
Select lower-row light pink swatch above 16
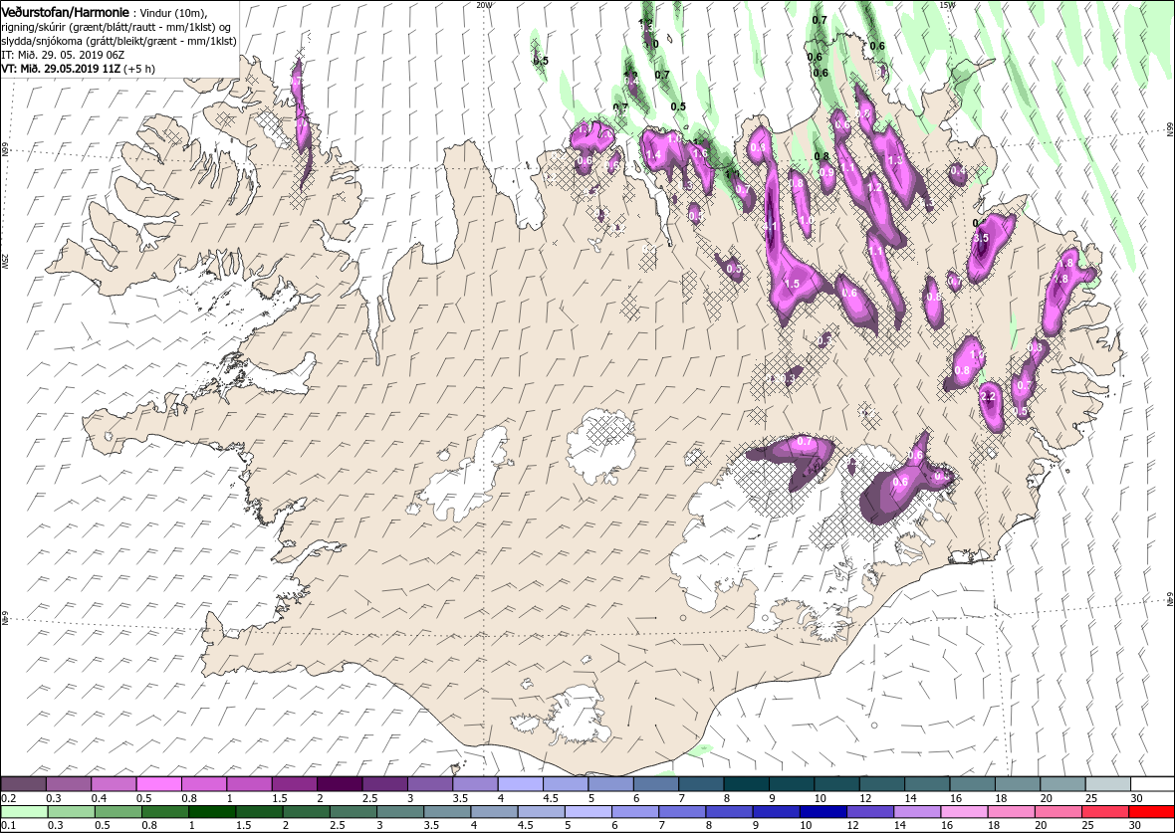pos(964,812)
